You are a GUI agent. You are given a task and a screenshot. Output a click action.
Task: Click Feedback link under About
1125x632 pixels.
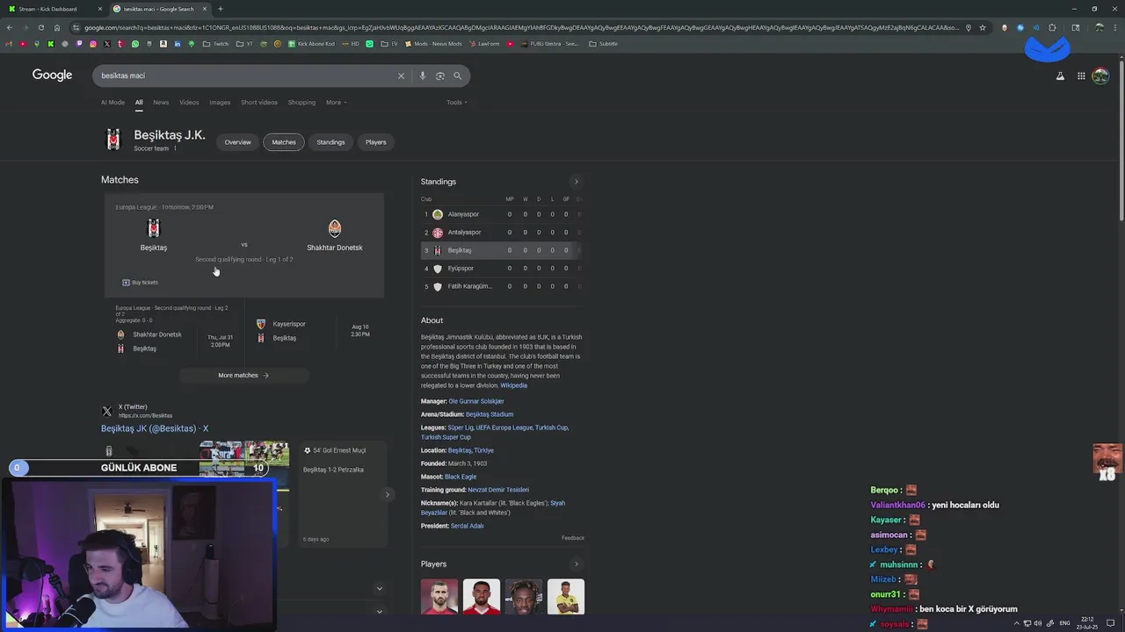(573, 538)
